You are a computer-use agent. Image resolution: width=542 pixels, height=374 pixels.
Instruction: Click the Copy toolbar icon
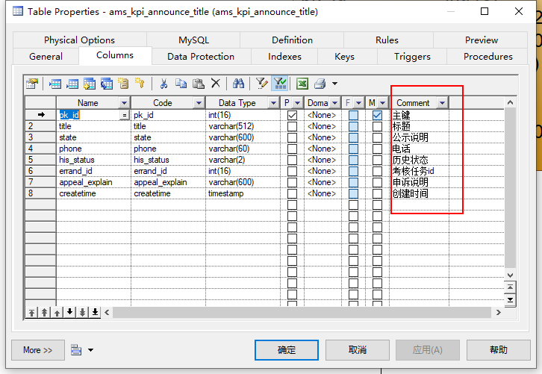pos(181,84)
